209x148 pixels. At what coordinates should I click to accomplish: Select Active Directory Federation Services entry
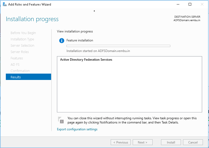pyautogui.click(x=86, y=60)
